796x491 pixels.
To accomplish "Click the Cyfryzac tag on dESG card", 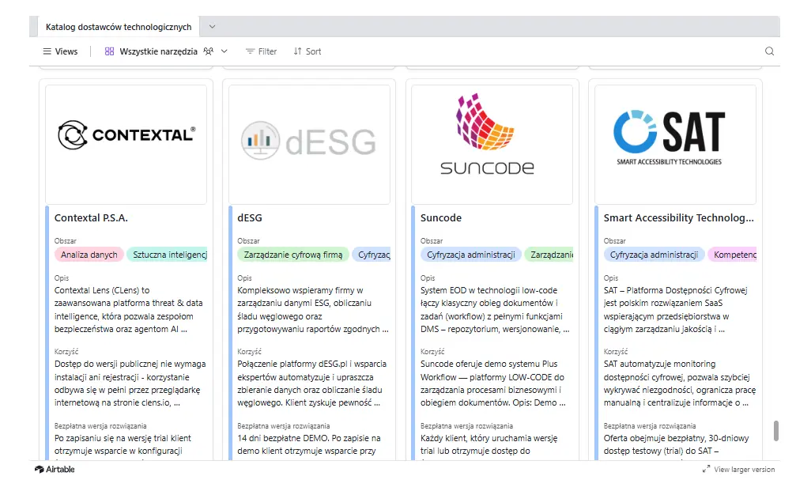I will click(371, 255).
